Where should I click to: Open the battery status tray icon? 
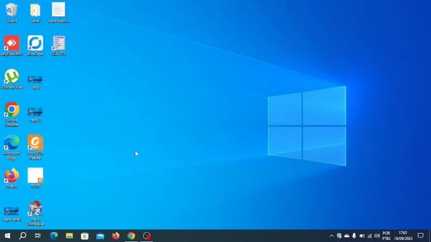click(362, 236)
